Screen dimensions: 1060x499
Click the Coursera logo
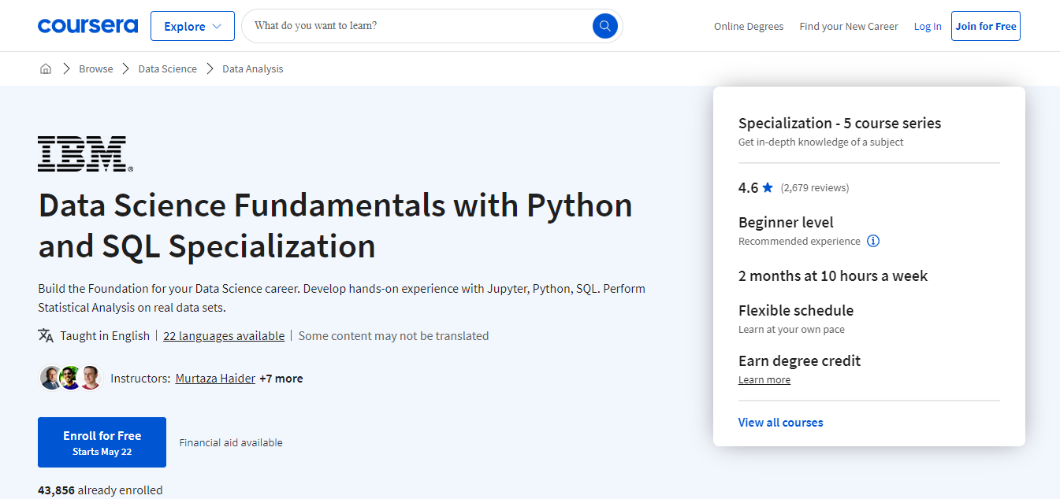(x=87, y=26)
